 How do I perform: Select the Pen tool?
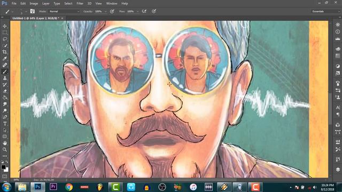click(x=5, y=117)
